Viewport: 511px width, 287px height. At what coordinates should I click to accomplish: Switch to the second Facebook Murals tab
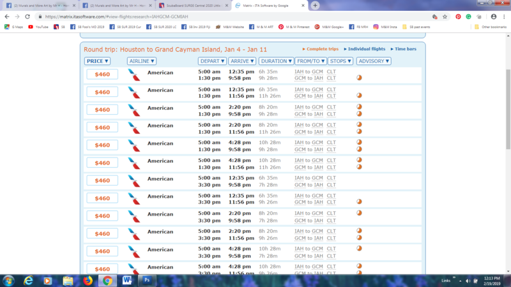tap(117, 6)
